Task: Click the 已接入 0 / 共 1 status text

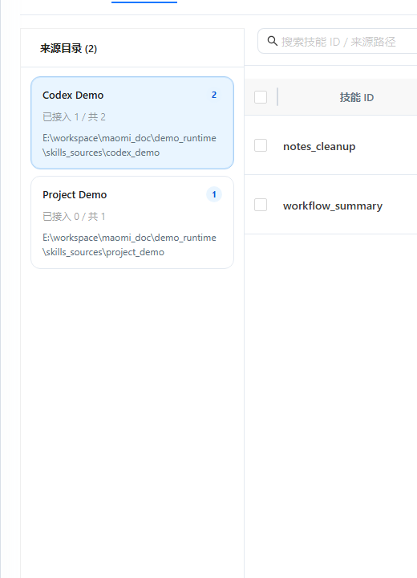Action: pos(74,217)
